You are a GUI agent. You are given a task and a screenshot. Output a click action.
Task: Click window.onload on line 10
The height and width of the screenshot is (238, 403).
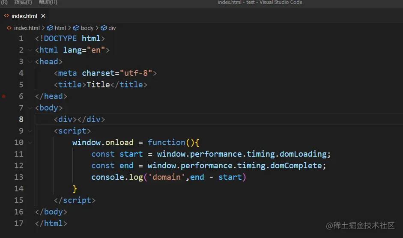click(103, 143)
